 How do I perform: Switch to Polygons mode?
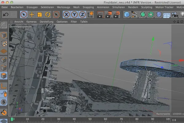click(x=4, y=76)
